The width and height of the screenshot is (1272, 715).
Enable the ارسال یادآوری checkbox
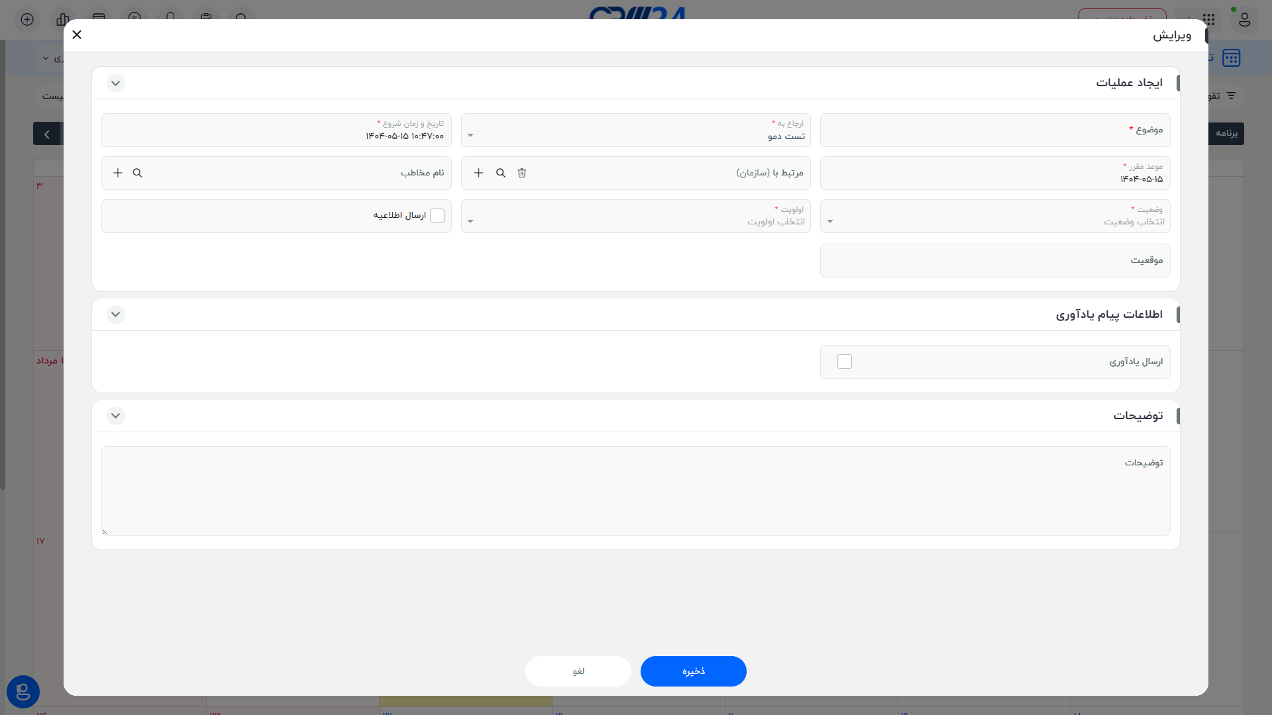tap(845, 361)
